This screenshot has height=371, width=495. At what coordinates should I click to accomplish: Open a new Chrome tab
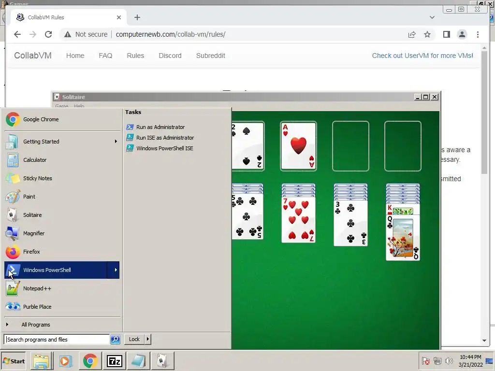[137, 17]
